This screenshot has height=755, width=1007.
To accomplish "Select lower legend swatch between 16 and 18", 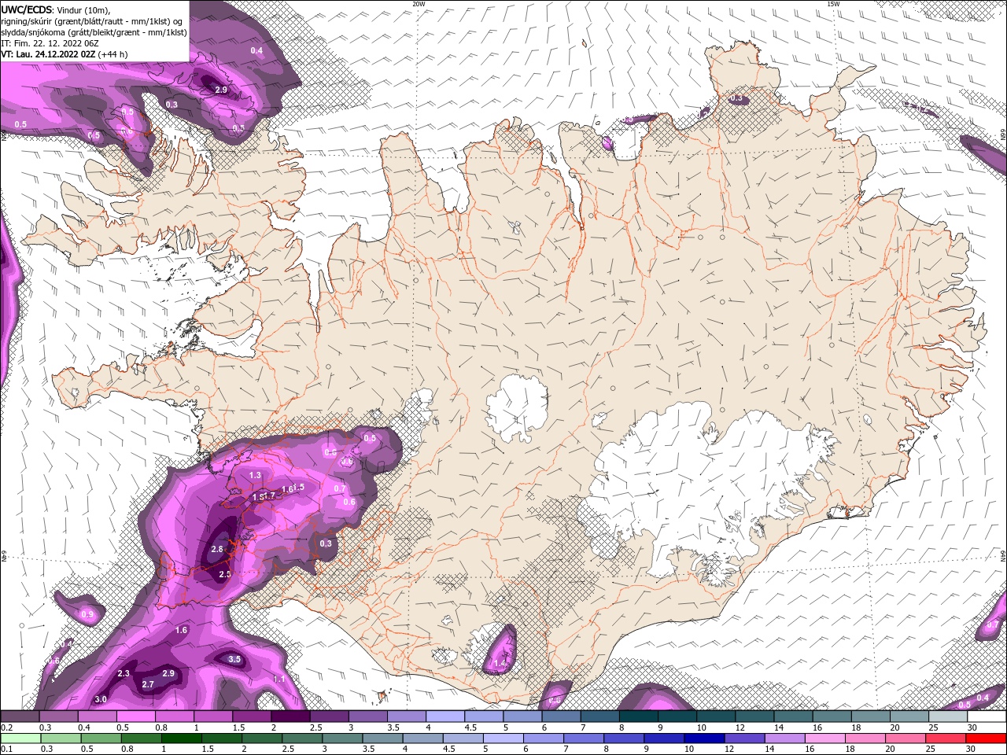I will (x=826, y=738).
